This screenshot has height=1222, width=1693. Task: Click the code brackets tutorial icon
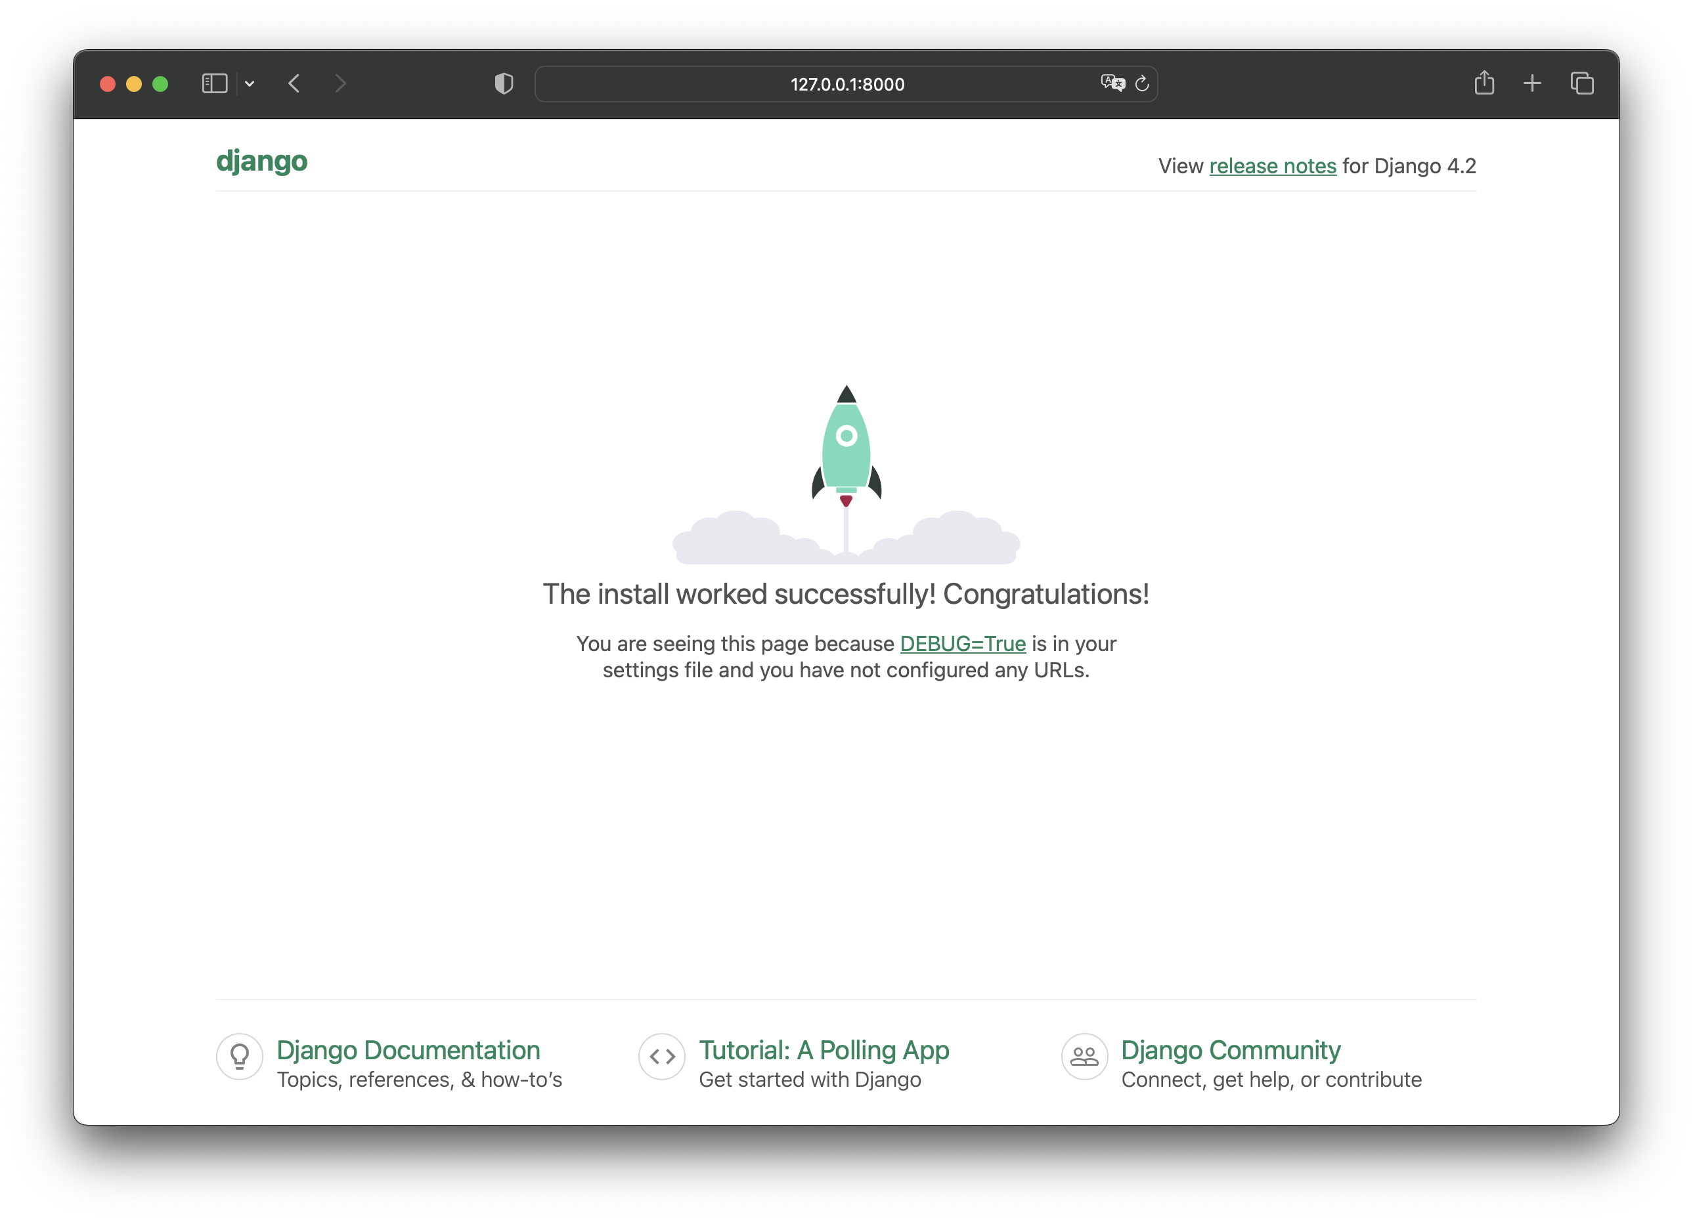tap(662, 1057)
